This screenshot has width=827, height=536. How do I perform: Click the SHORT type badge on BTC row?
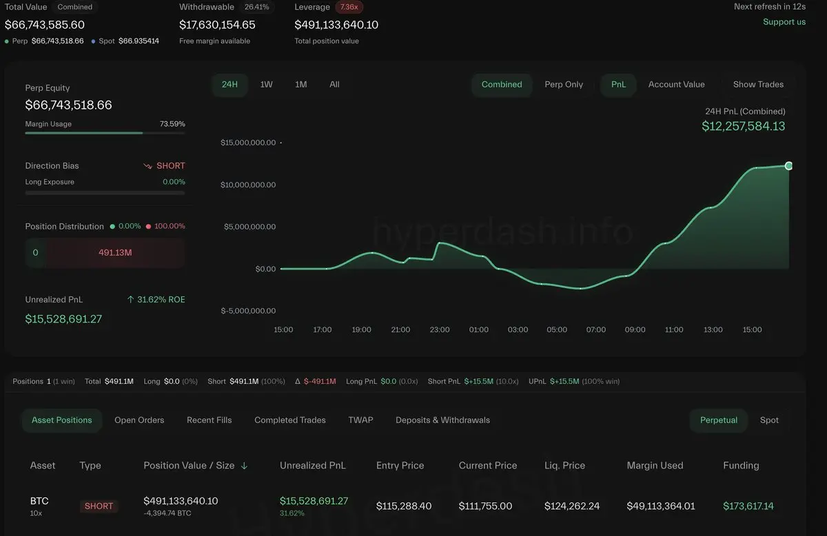(99, 506)
